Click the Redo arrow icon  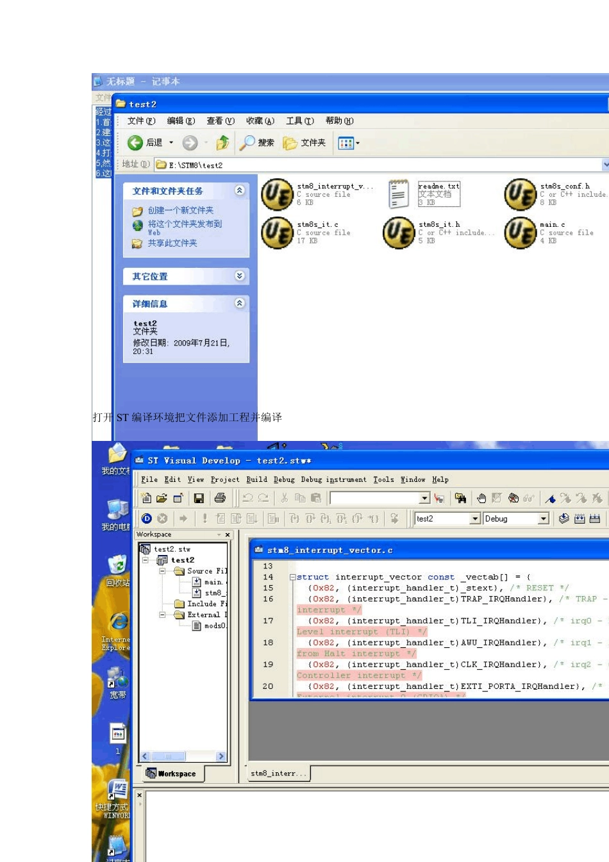click(x=263, y=498)
